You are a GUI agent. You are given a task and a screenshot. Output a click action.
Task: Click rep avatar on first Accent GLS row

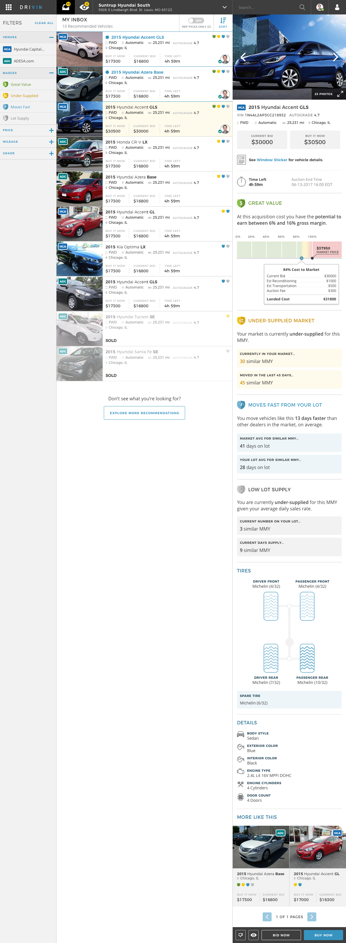click(x=225, y=59)
